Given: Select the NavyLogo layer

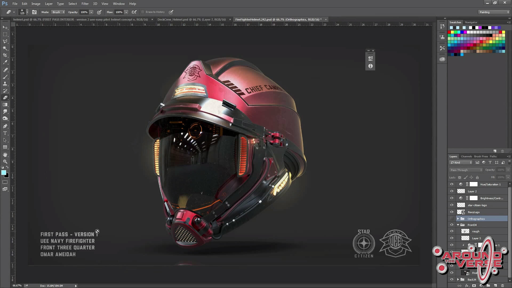Looking at the screenshot, I should click(x=473, y=212).
